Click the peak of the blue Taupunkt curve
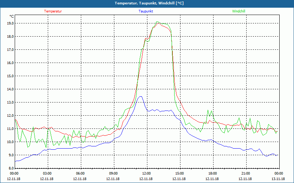 [140, 97]
